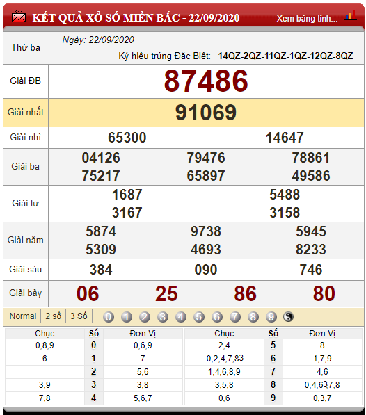Select first prize number 91069
Screen dimensions: 366x415
pyautogui.click(x=206, y=113)
